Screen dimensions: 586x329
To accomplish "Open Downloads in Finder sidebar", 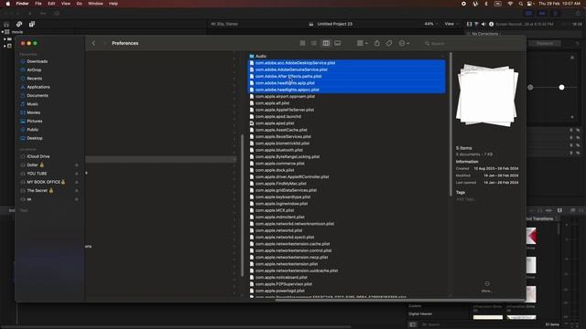I will point(37,61).
